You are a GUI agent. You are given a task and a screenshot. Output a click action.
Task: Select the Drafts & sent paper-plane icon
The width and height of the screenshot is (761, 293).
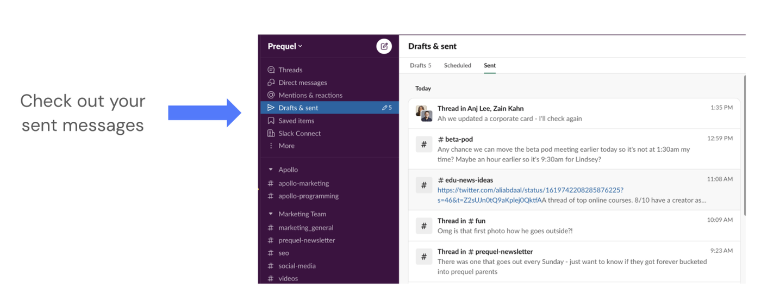pos(271,108)
